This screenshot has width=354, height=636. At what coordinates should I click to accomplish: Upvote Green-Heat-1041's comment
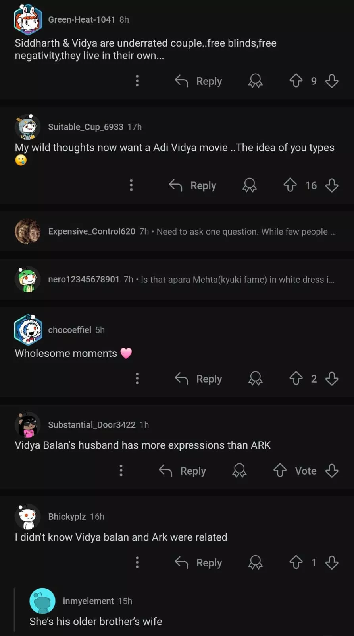[x=296, y=81]
